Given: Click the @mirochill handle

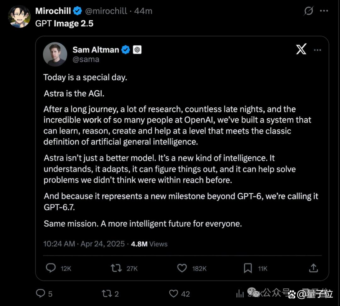Looking at the screenshot, I should 106,11.
